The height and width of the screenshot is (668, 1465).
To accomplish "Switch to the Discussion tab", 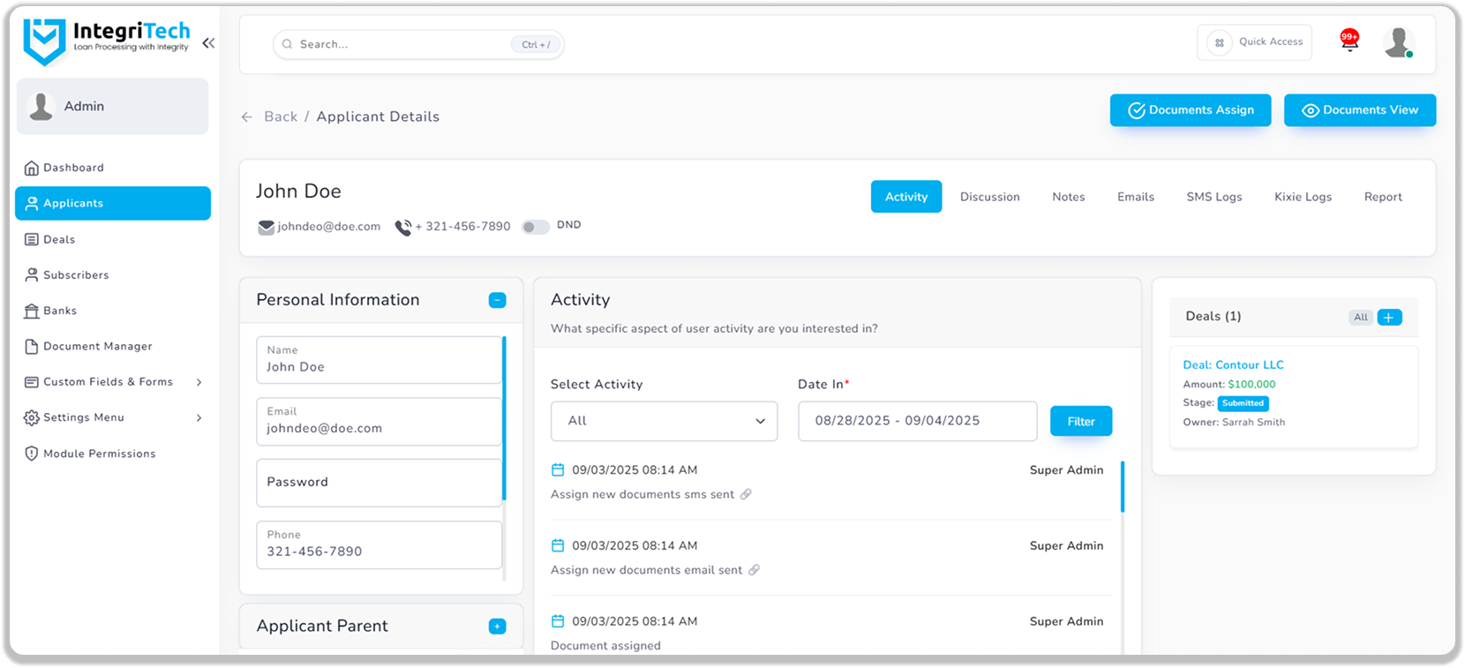I will (989, 197).
